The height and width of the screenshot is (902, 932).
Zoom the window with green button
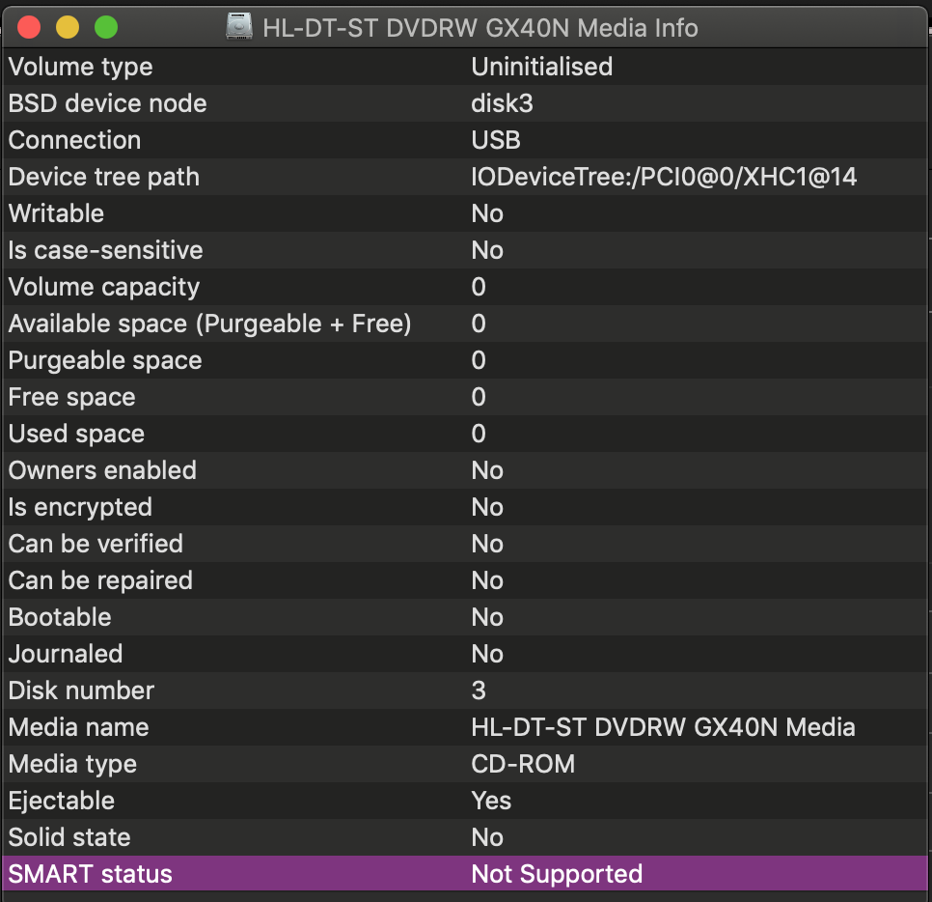(x=106, y=27)
